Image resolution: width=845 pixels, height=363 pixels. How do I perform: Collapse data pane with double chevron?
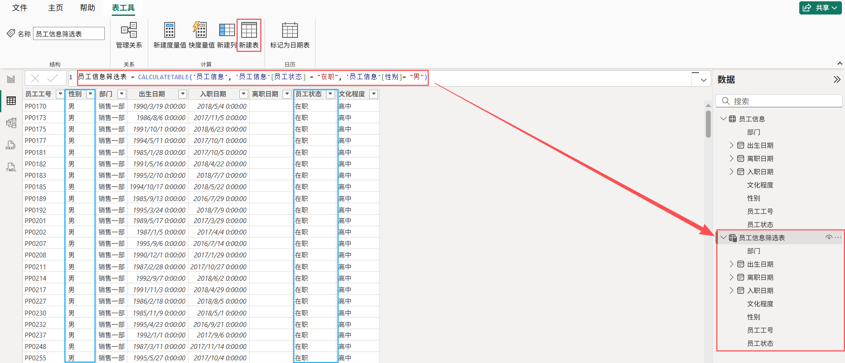[x=837, y=80]
